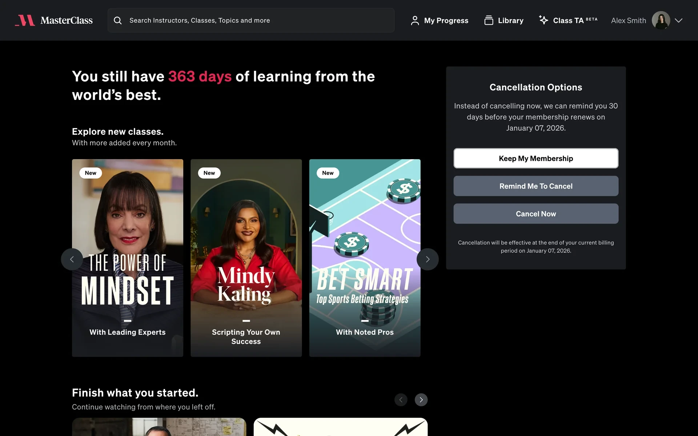Click previous arrow in Finish what you started
698x436 pixels.
click(x=401, y=400)
